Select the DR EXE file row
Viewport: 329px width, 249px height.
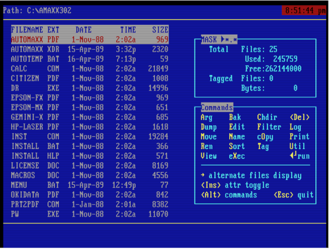point(90,88)
